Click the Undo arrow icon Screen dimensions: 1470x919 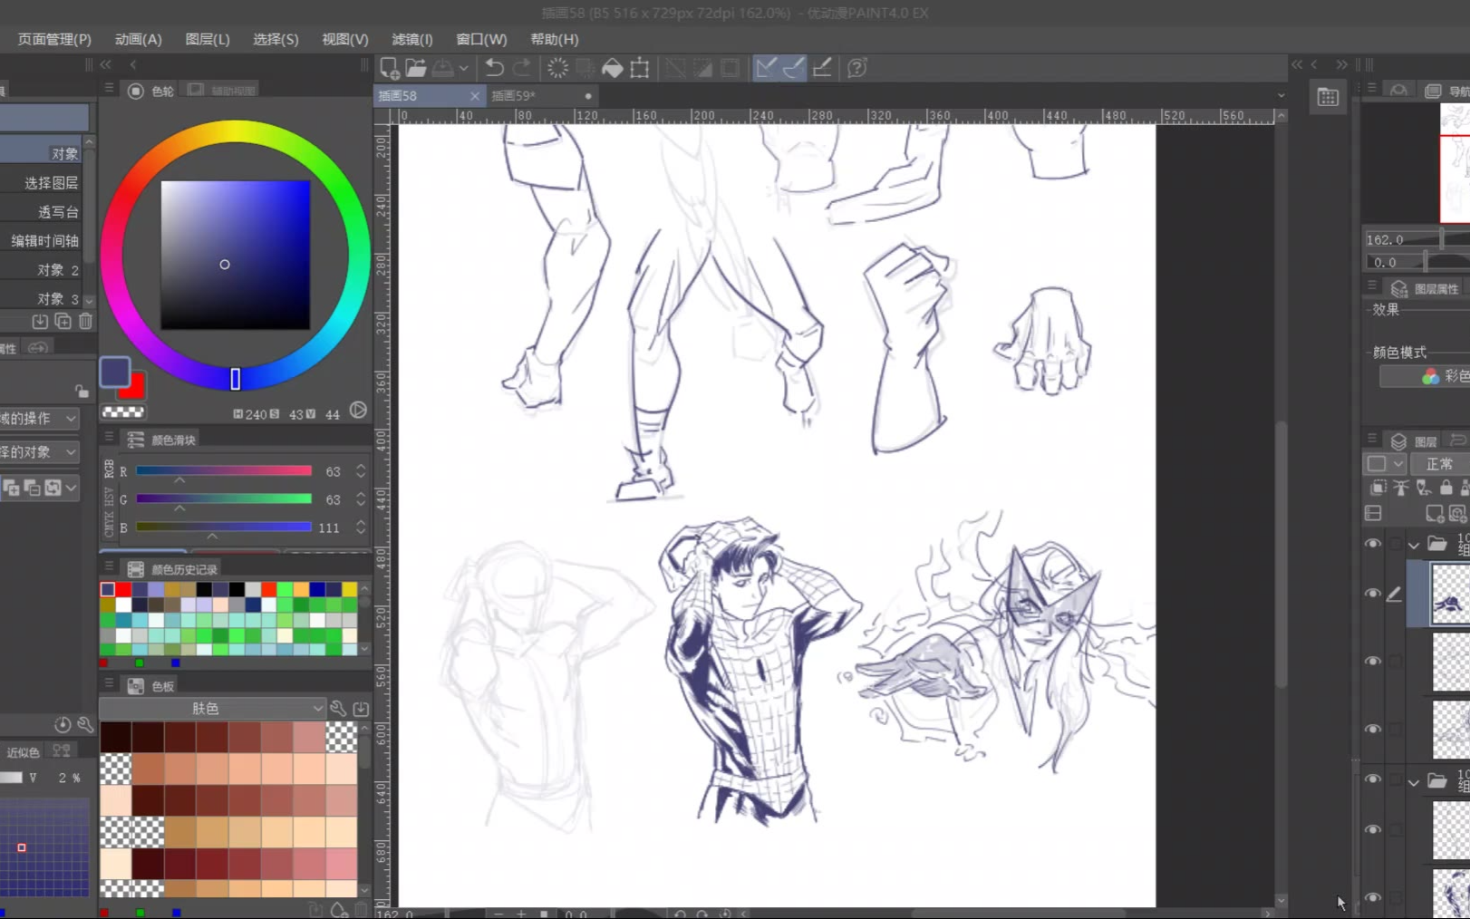click(494, 68)
